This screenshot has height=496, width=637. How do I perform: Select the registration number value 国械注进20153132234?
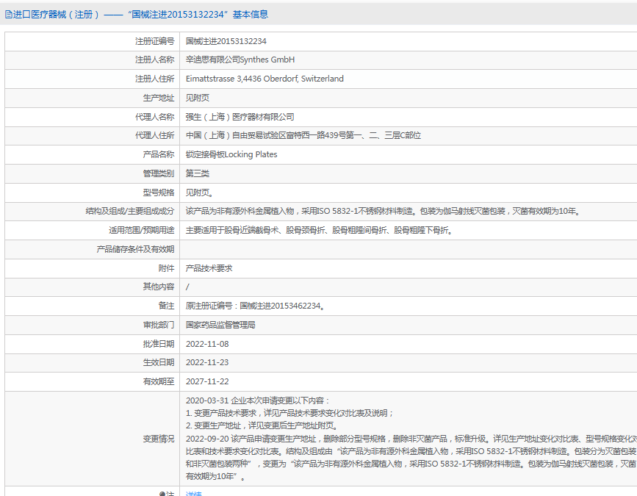(226, 41)
